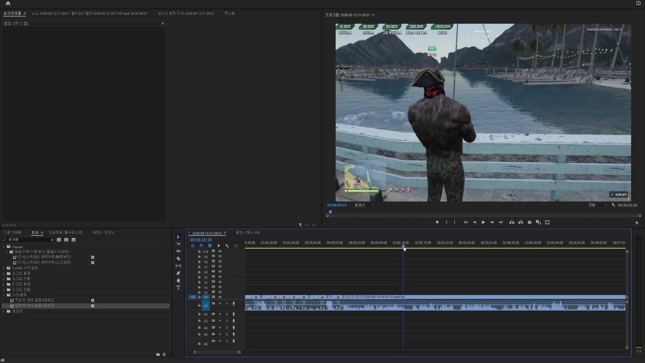Image resolution: width=645 pixels, height=363 pixels.
Task: Switch to the 기본 그래픽 tab
Action: pos(13,232)
